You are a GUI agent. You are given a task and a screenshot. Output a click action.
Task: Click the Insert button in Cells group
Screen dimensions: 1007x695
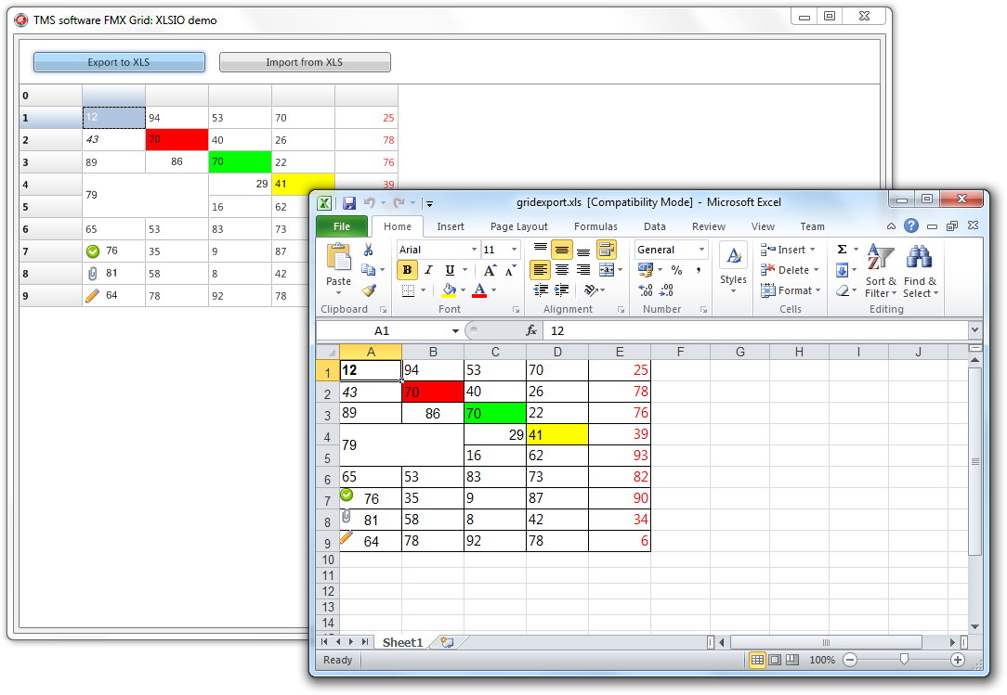[x=788, y=250]
